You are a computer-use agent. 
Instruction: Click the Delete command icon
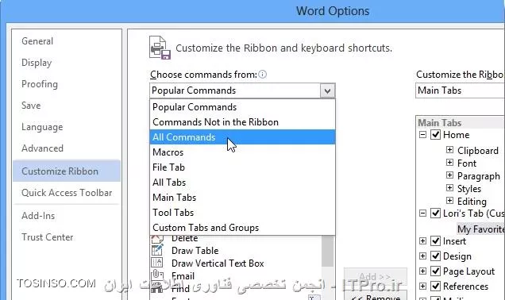[x=157, y=239]
